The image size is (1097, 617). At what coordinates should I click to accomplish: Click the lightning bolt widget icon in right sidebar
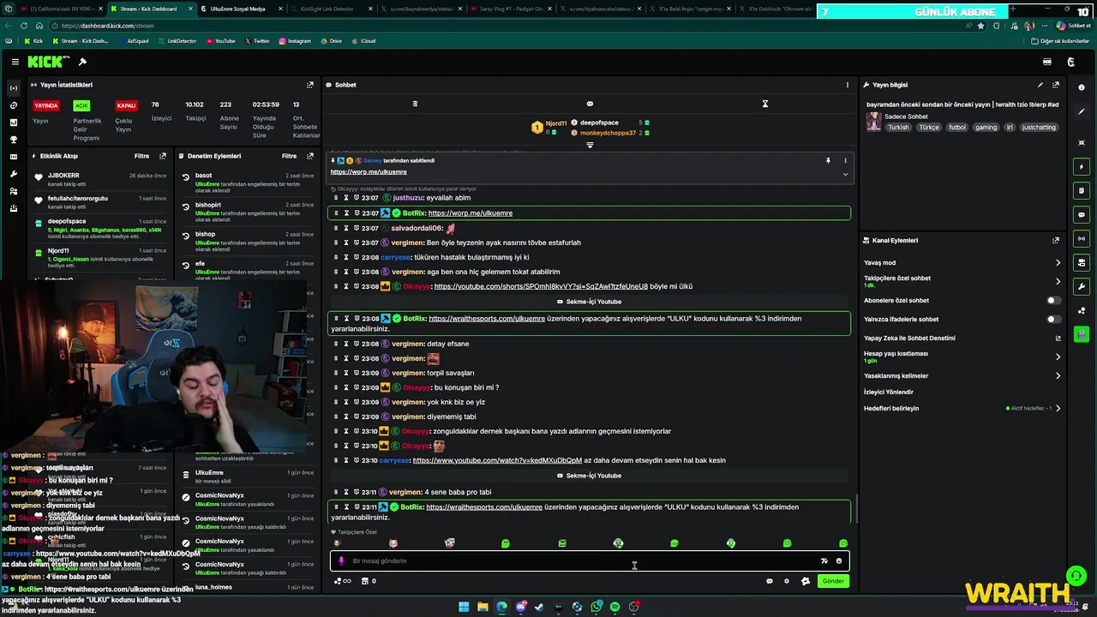click(x=1082, y=166)
